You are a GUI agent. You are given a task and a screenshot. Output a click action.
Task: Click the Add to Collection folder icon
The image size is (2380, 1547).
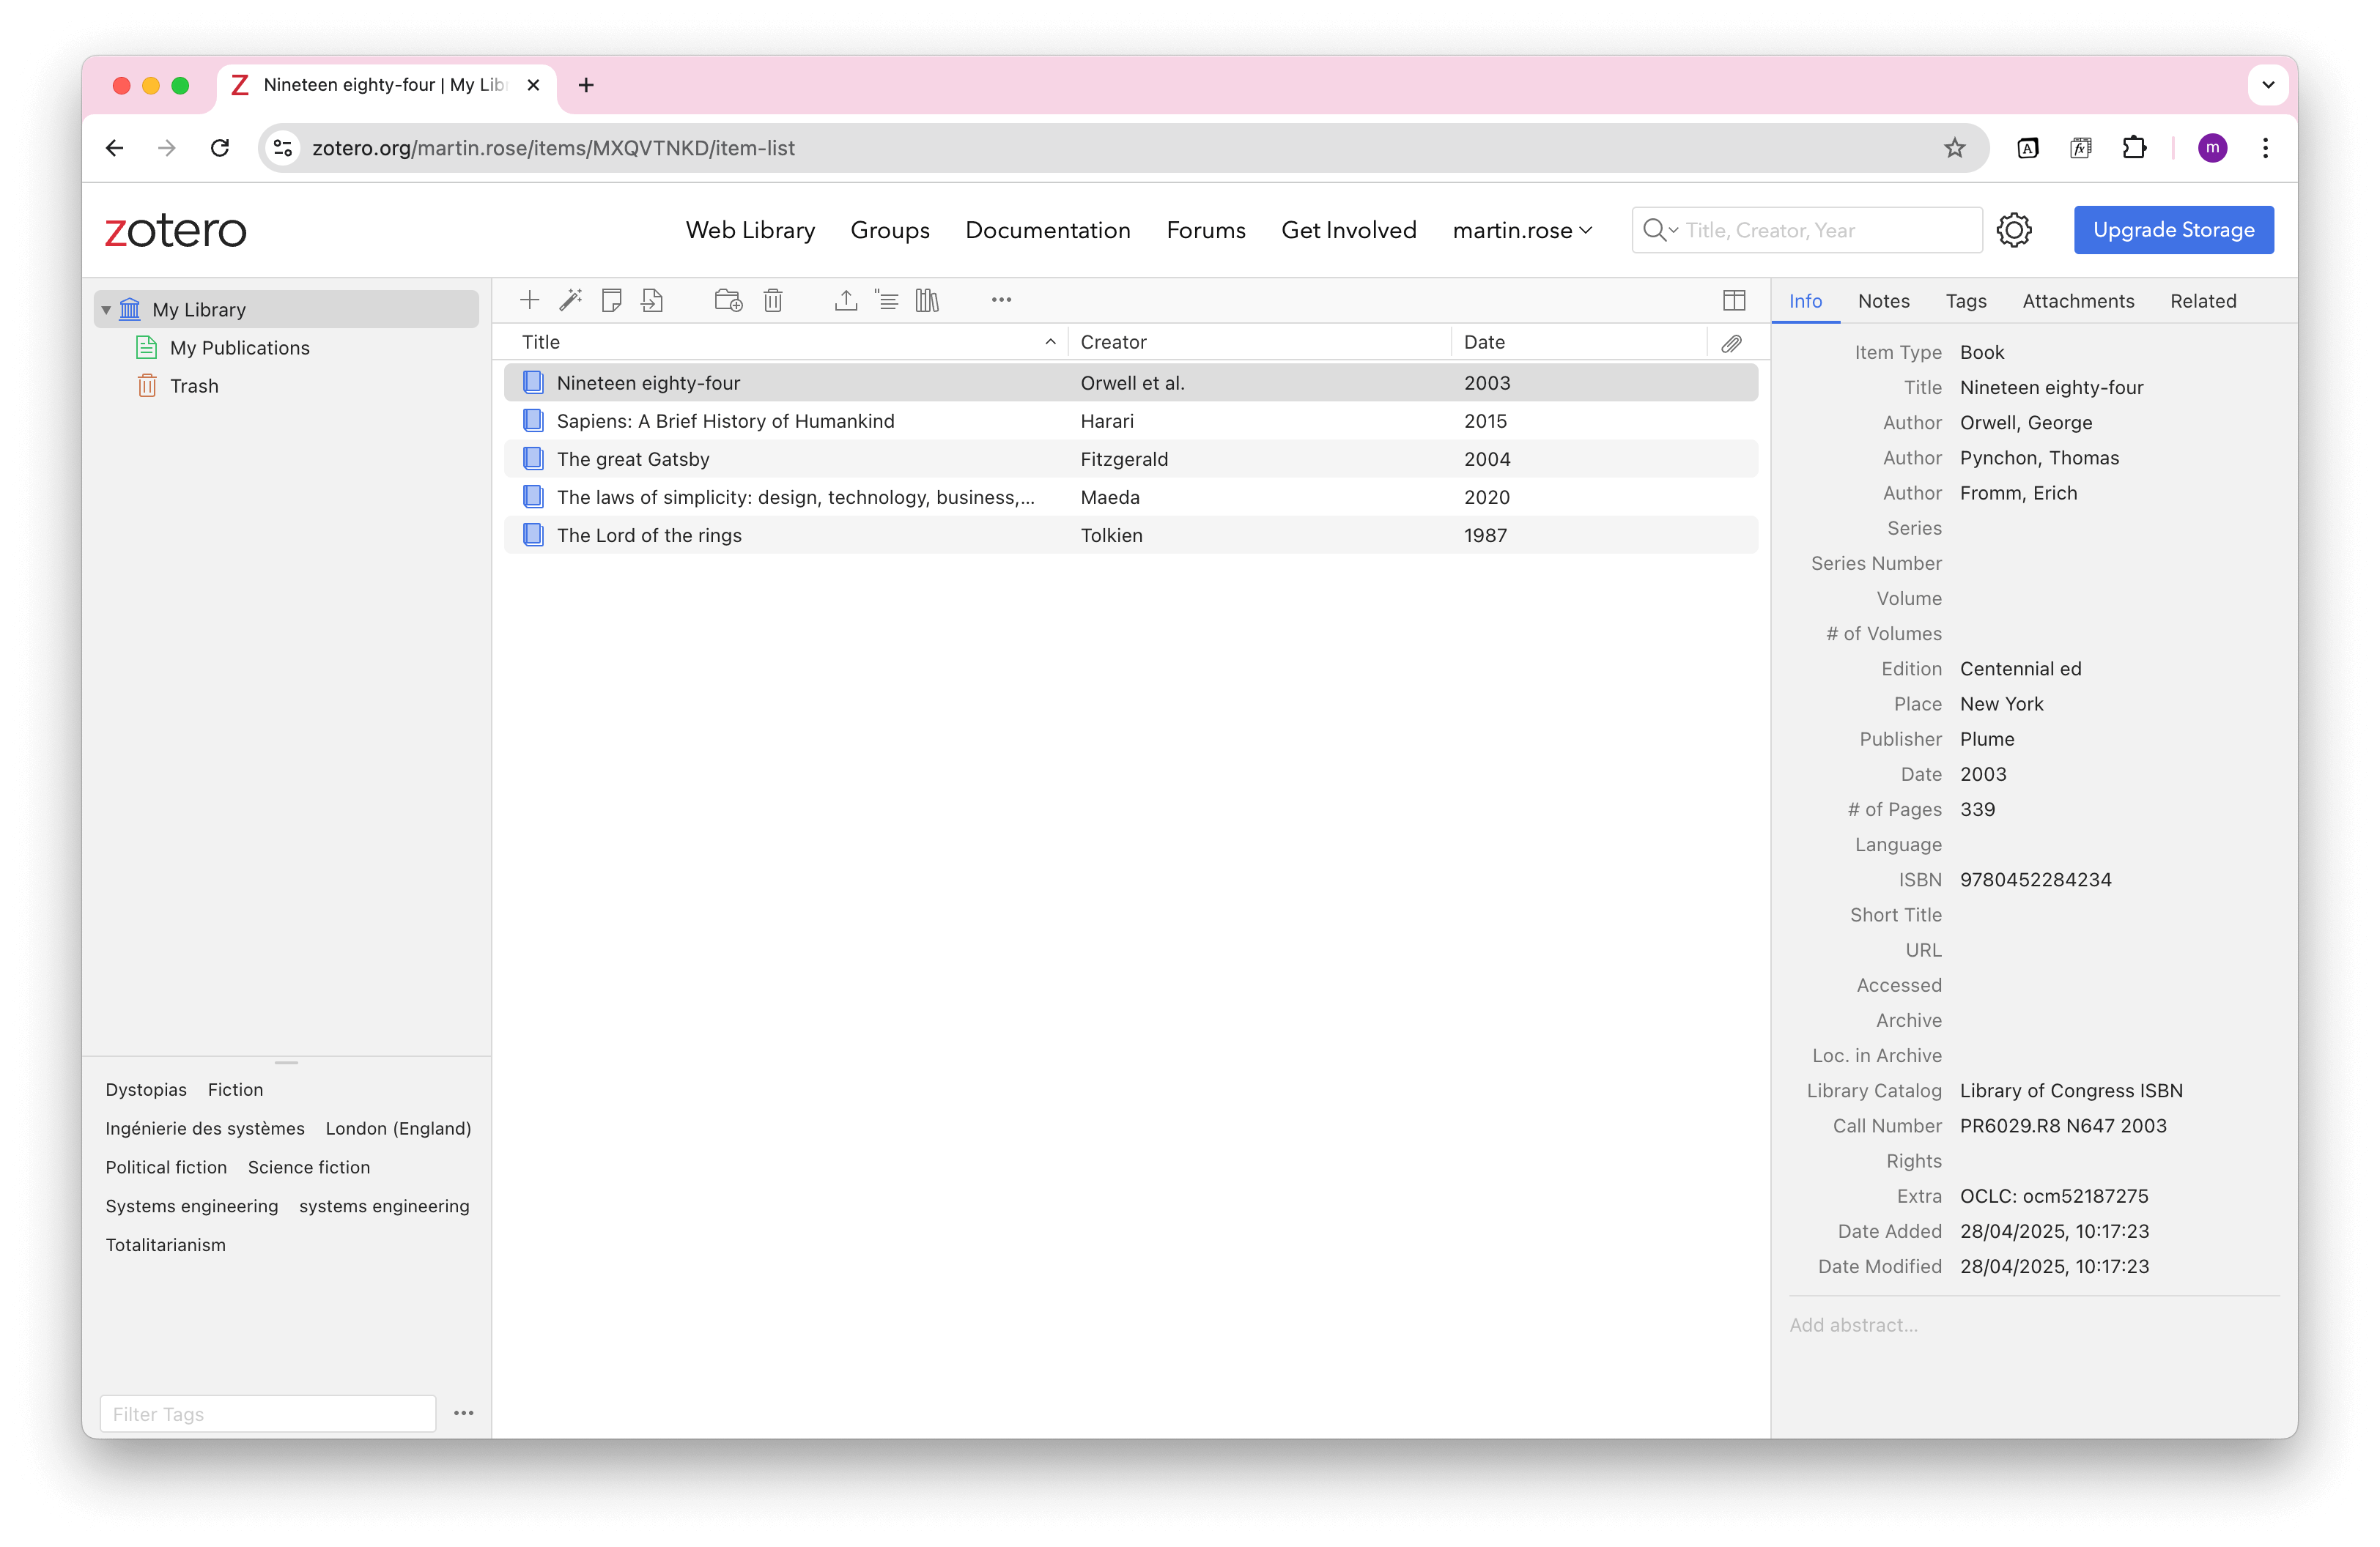pyautogui.click(x=728, y=300)
